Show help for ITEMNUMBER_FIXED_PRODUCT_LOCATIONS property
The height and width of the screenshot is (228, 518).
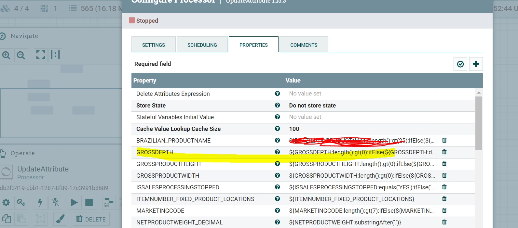click(x=277, y=199)
